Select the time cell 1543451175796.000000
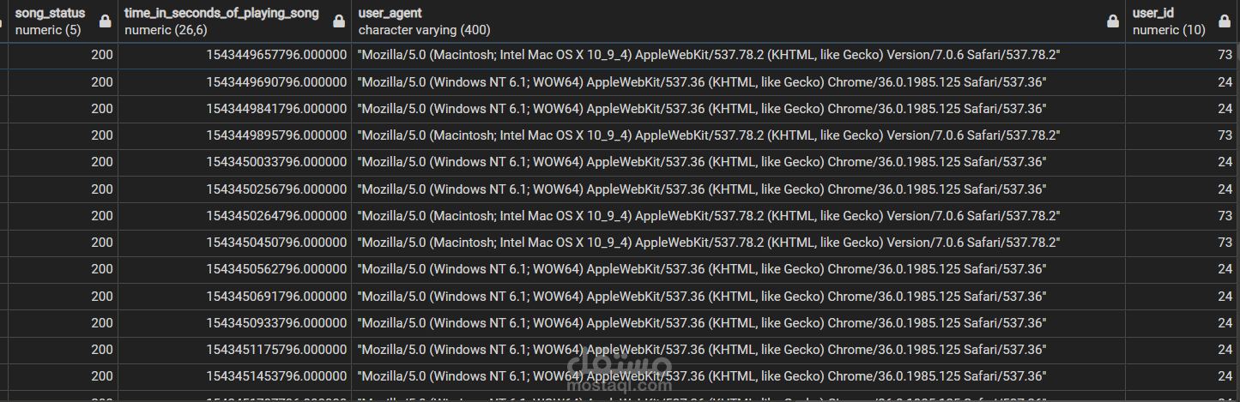 [276, 350]
